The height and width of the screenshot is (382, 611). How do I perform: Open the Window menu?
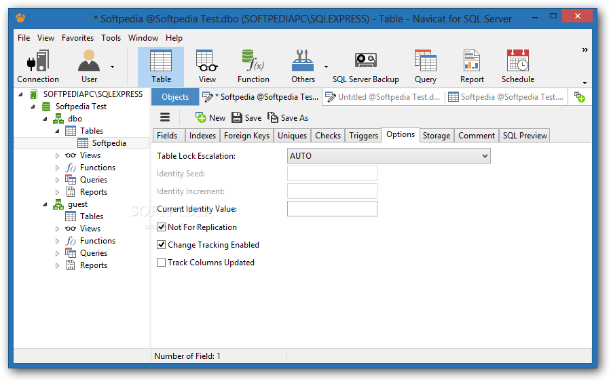[143, 38]
